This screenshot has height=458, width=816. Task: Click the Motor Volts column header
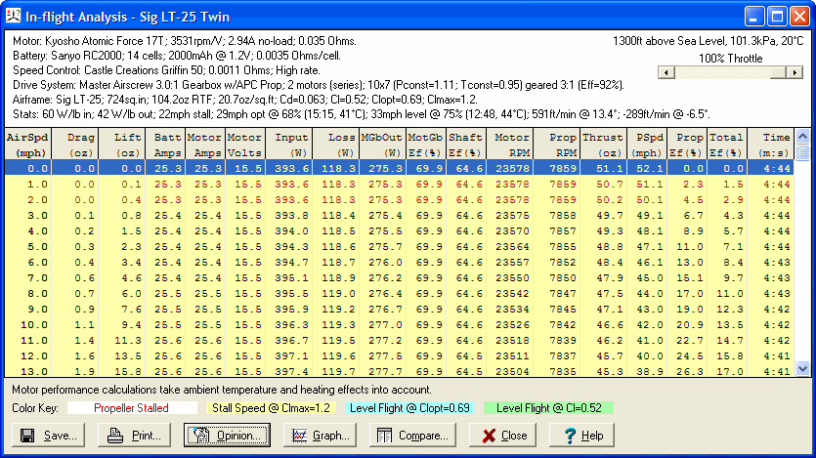coord(244,145)
